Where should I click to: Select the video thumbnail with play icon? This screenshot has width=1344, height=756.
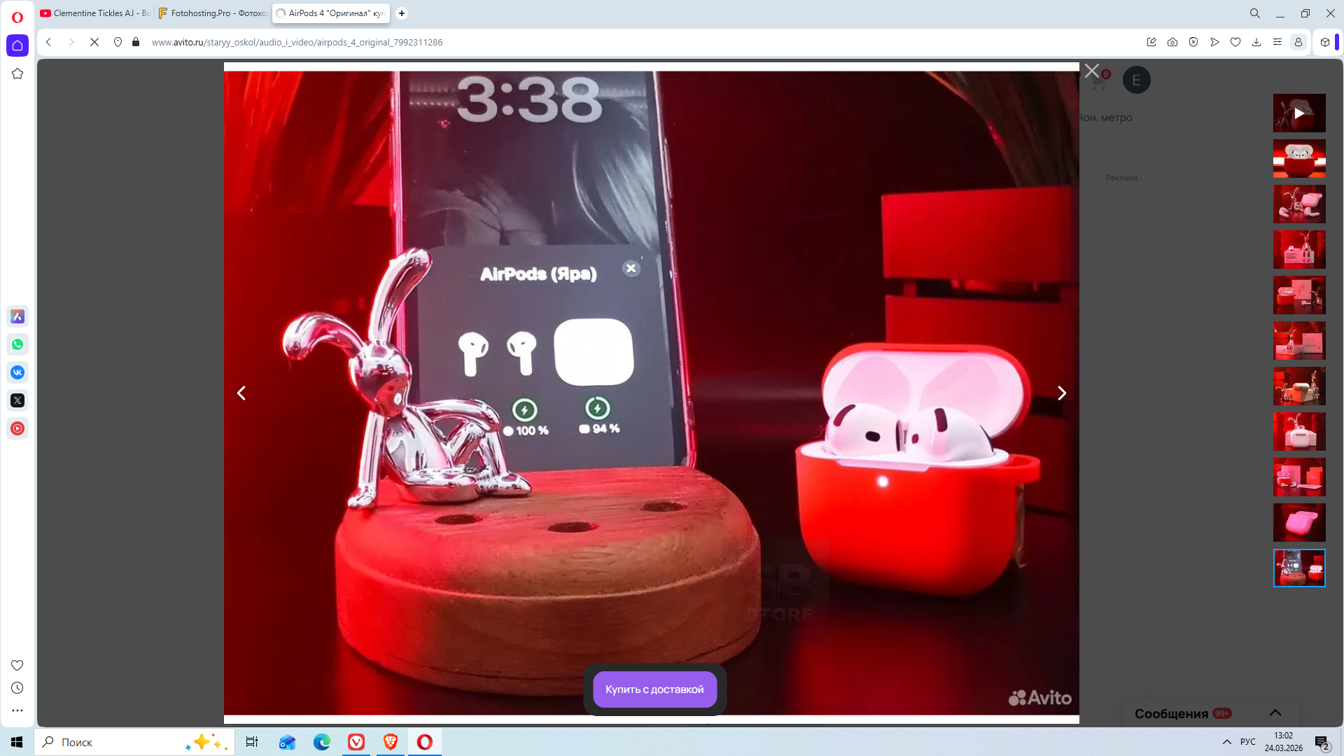(1298, 113)
